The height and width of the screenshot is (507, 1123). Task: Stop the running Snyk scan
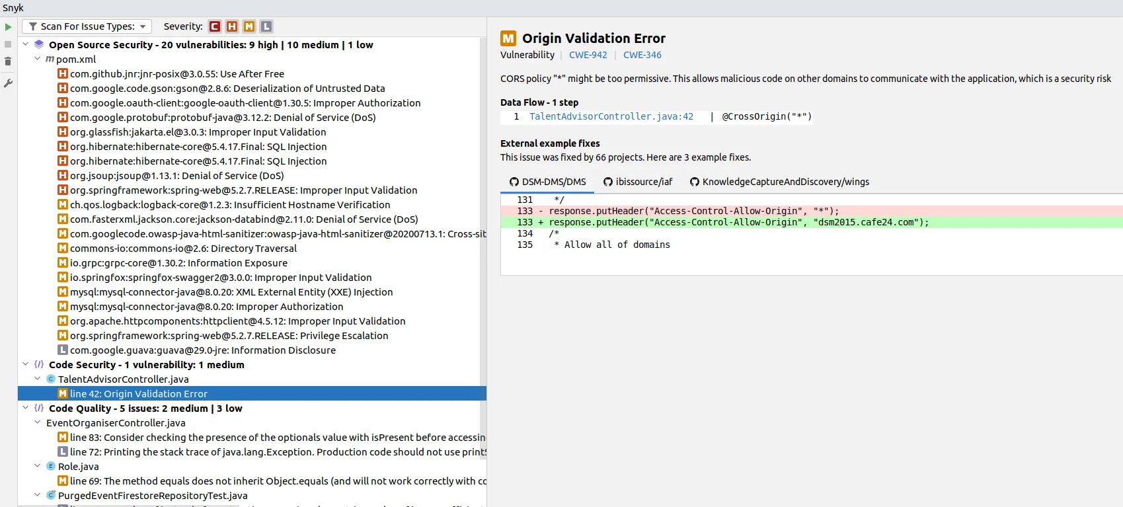click(8, 44)
